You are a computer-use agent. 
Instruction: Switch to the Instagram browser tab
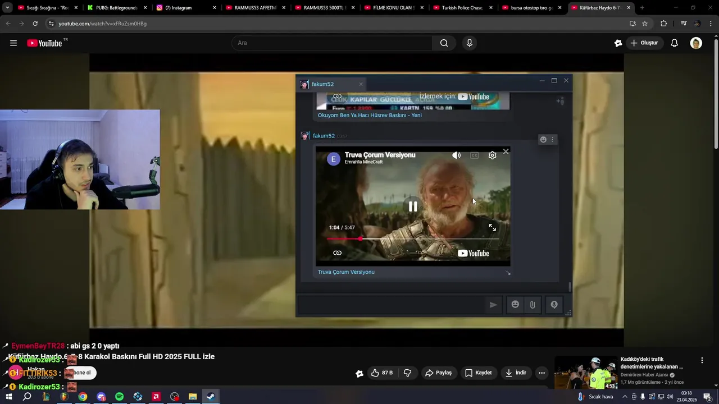pyautogui.click(x=185, y=8)
